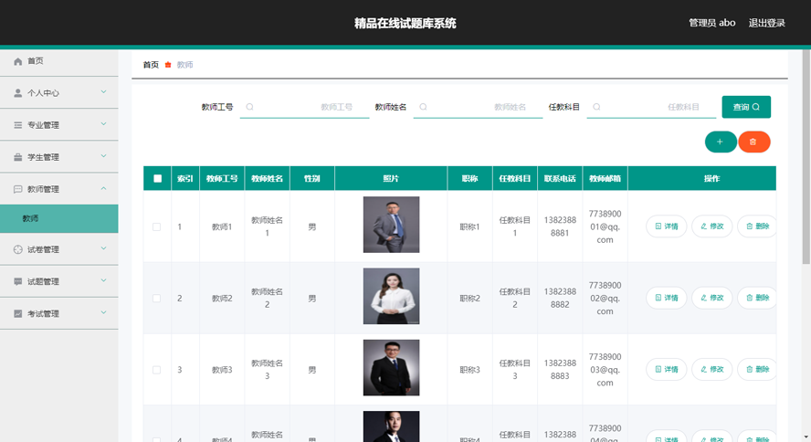
Task: Open the 学生管理 menu label
Action: (43, 157)
